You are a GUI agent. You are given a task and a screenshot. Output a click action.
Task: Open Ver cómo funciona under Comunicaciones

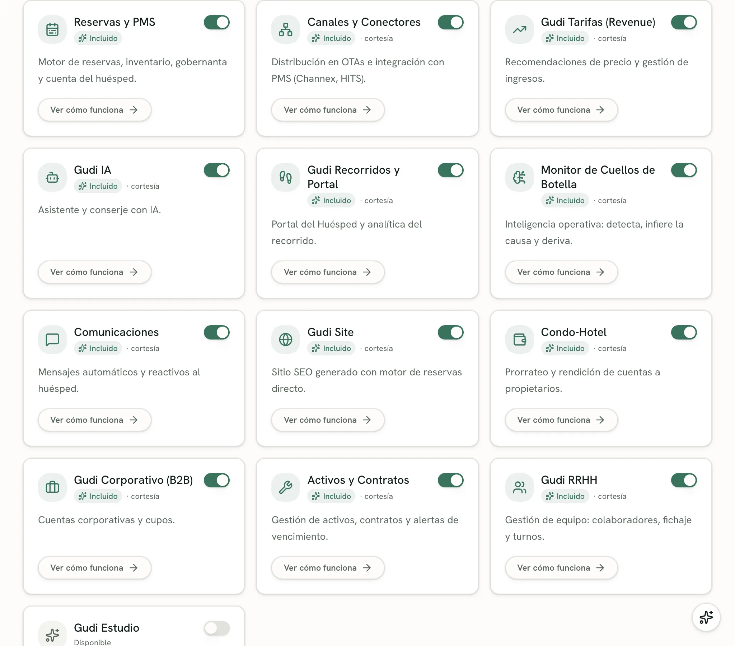click(95, 420)
